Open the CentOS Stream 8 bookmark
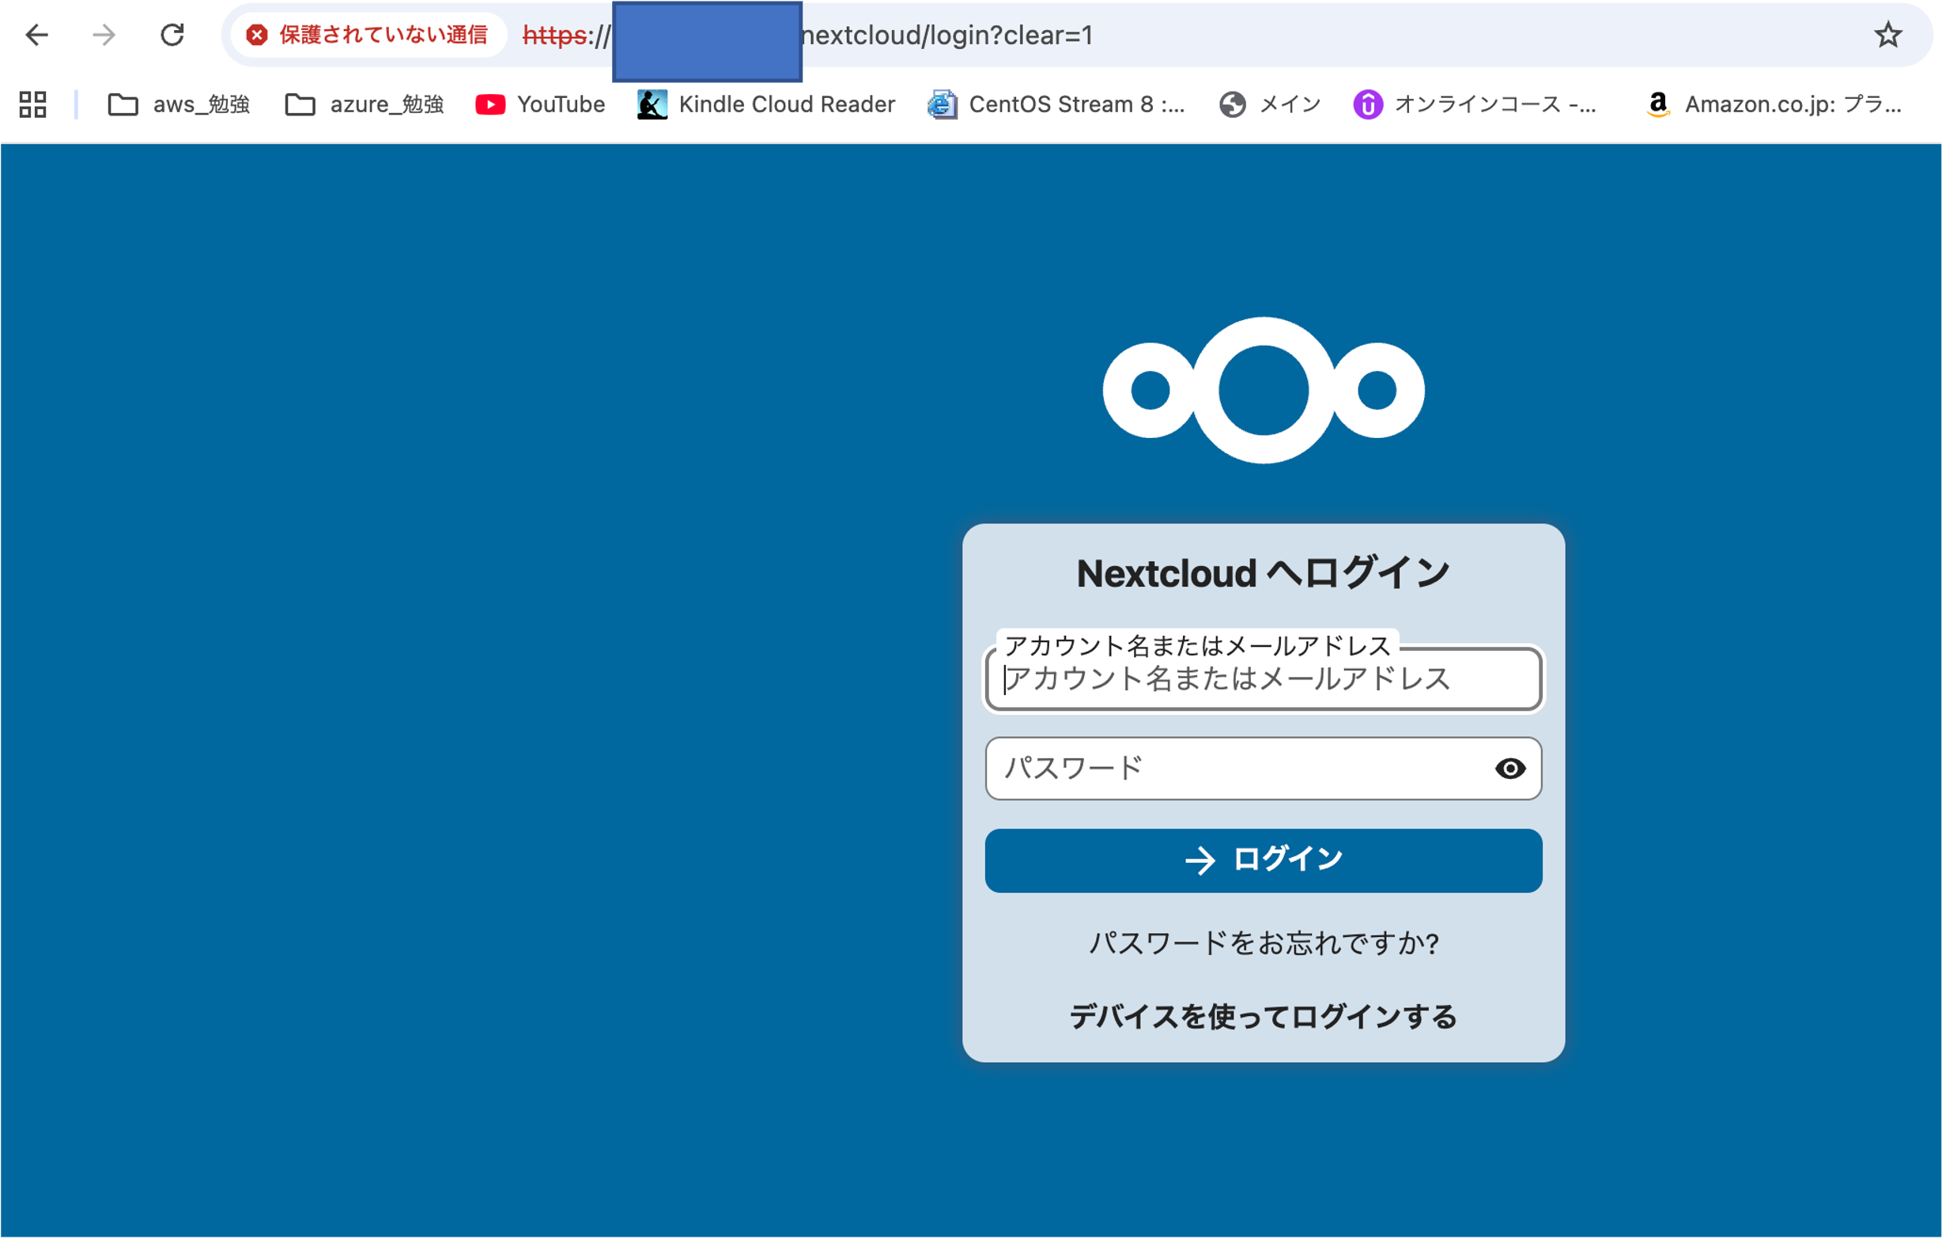This screenshot has width=1942, height=1239. (x=1056, y=104)
